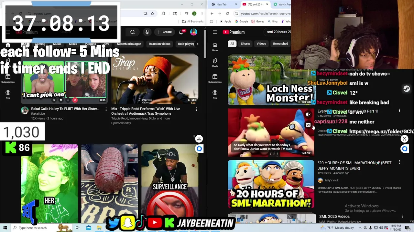Switch to the Watch Free browser tab
Screen dimensions: 414x232
coord(281,5)
